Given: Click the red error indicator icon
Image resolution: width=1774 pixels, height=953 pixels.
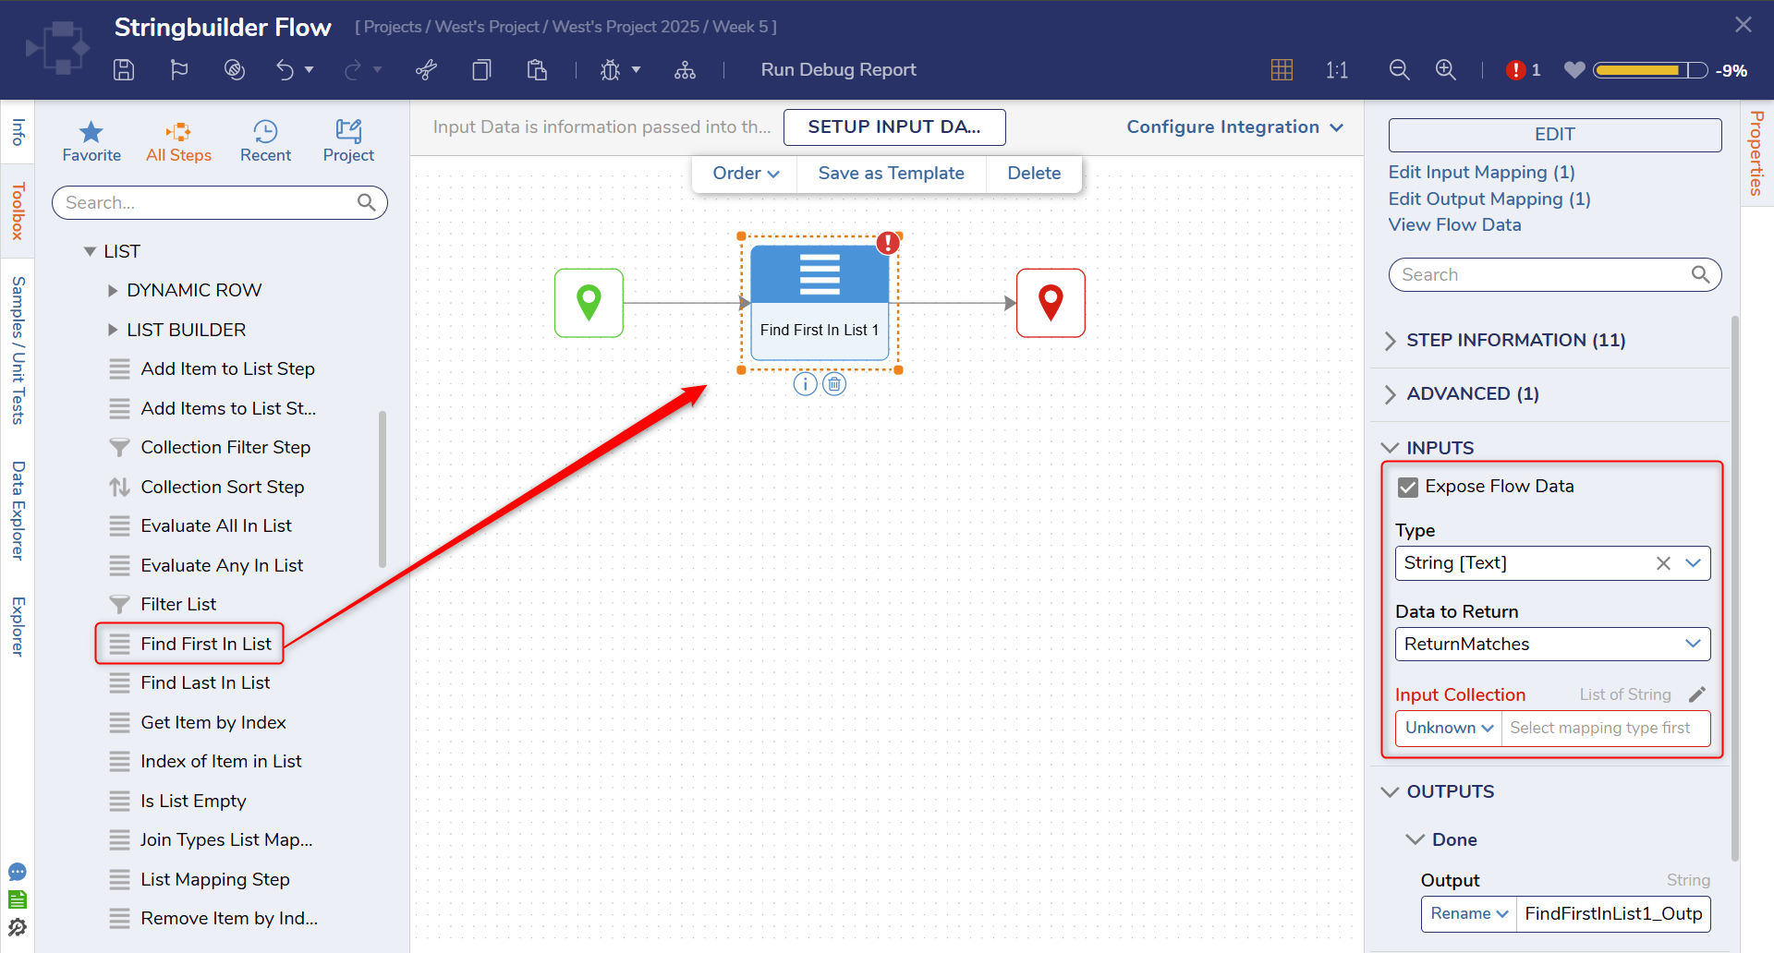Looking at the screenshot, I should 1515,70.
